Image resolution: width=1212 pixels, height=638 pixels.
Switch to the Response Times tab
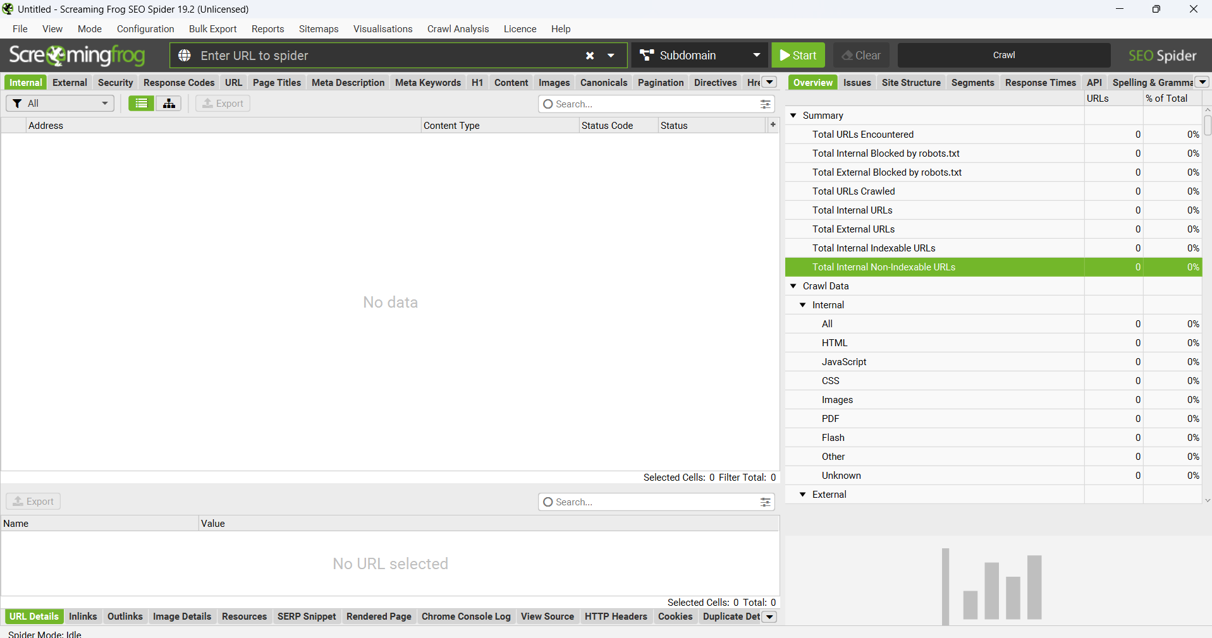tap(1040, 83)
